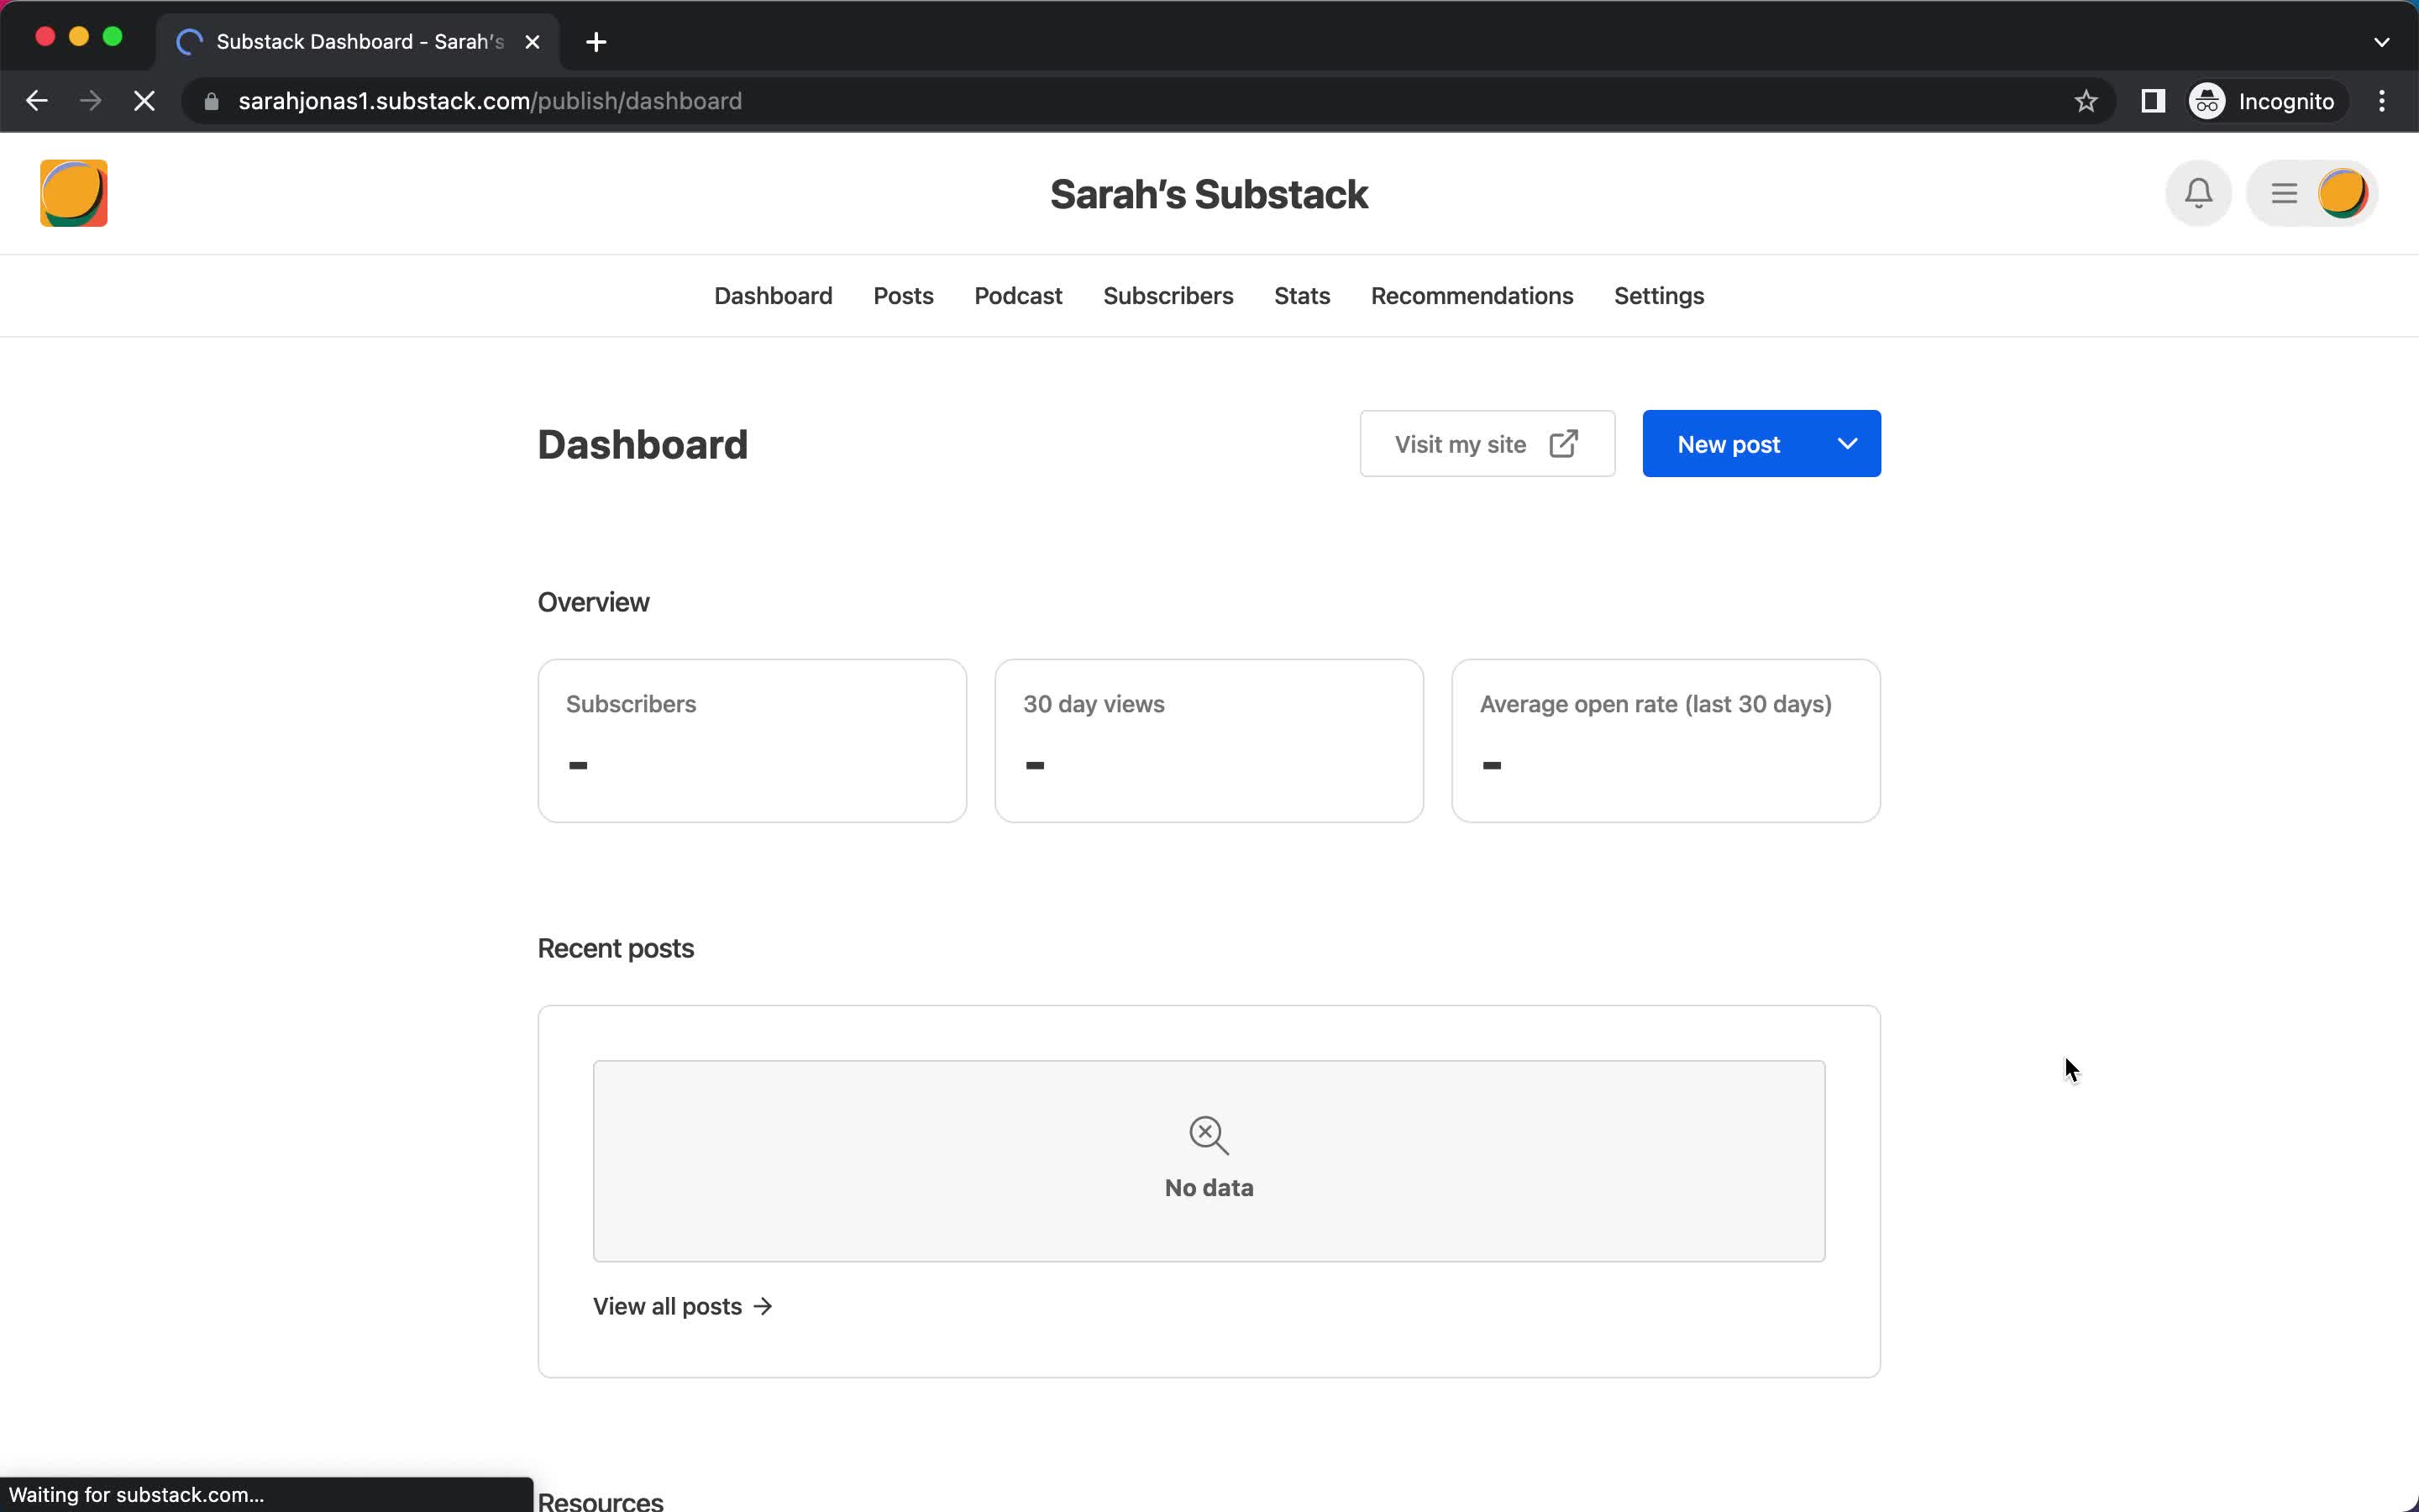Click the Substack publication logo
Image resolution: width=2419 pixels, height=1512 pixels.
click(x=74, y=193)
